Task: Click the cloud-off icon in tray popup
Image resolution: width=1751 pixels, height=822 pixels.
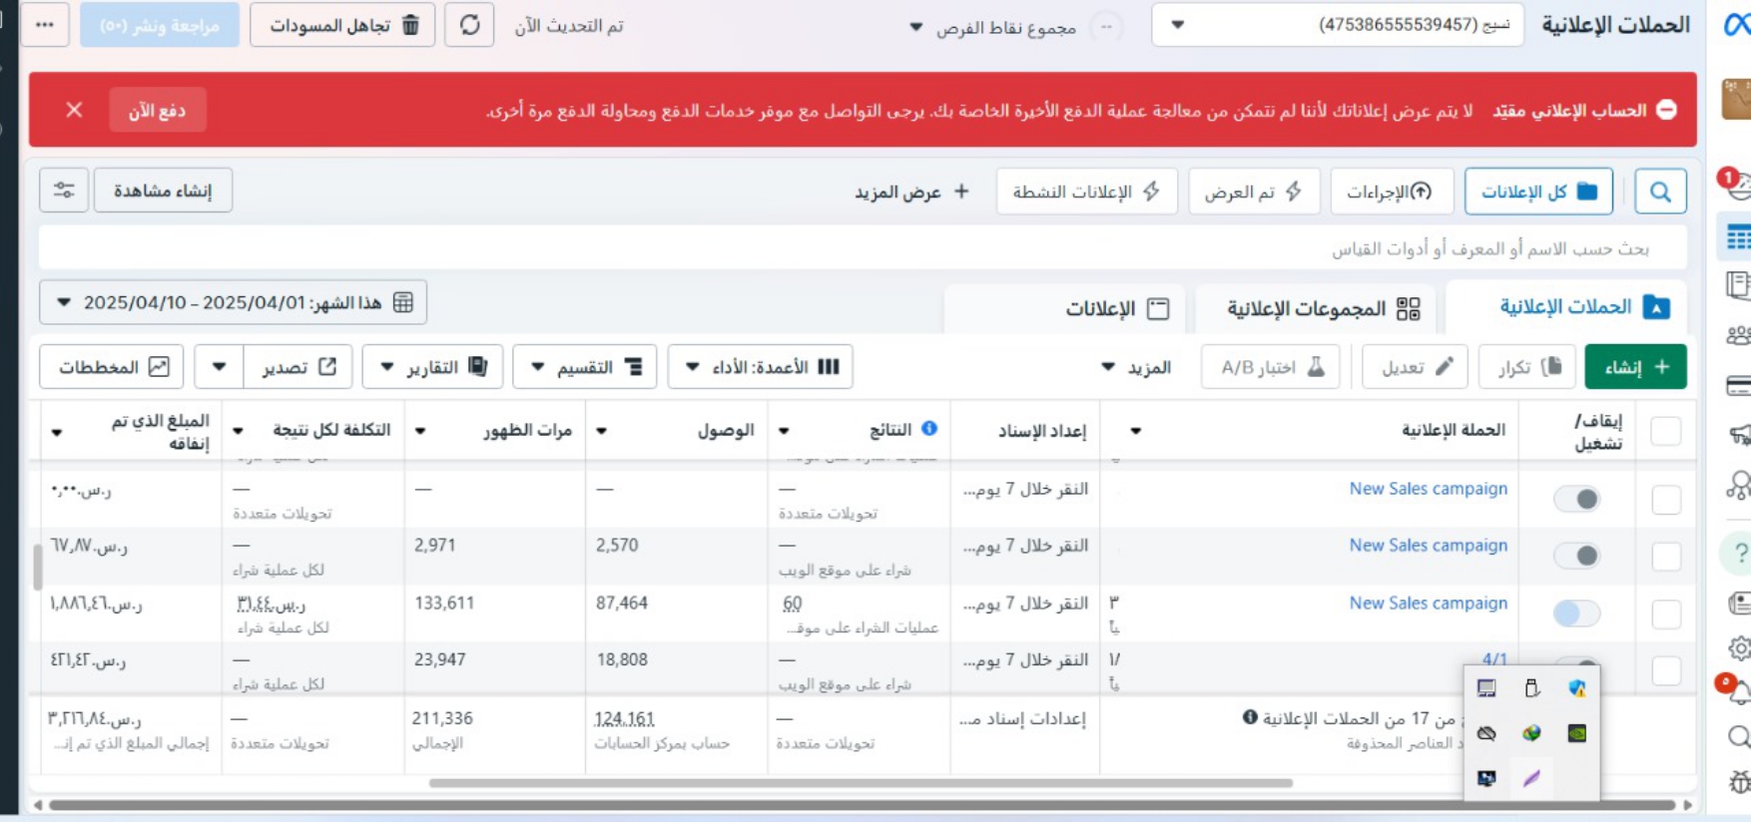Action: pyautogui.click(x=1486, y=734)
